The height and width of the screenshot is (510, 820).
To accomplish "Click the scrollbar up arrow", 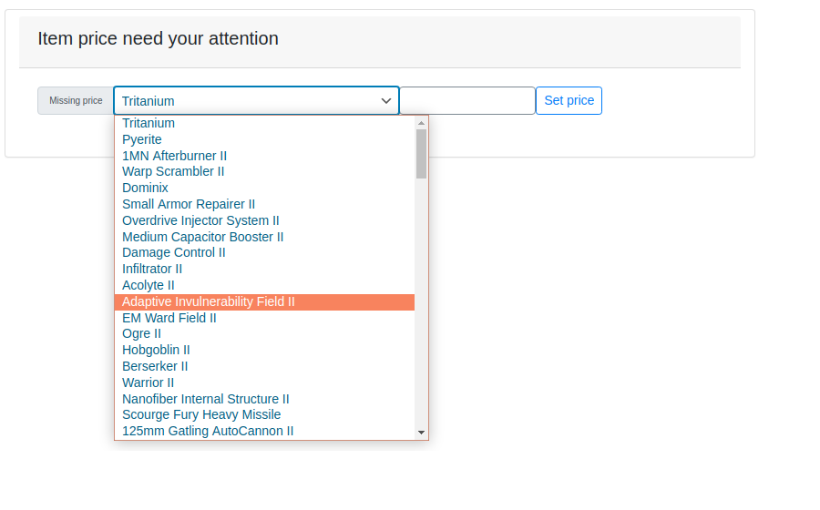I will [421, 123].
